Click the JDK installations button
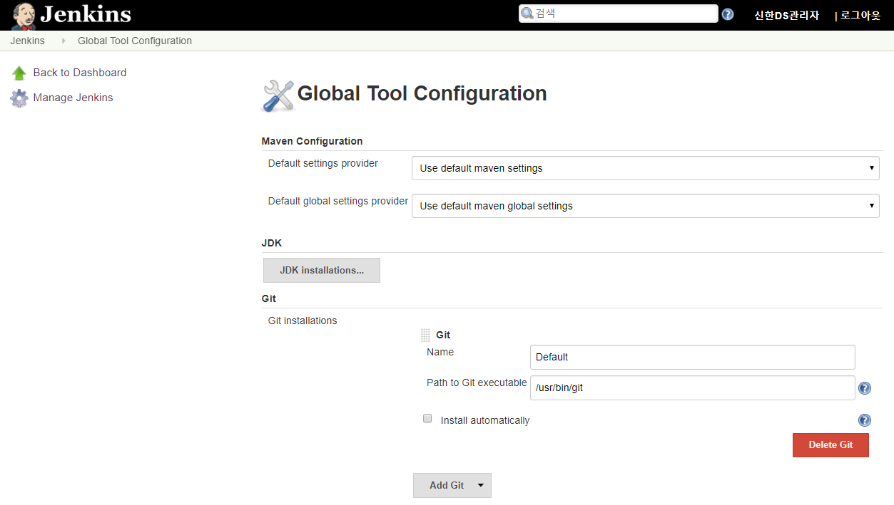 click(x=322, y=271)
